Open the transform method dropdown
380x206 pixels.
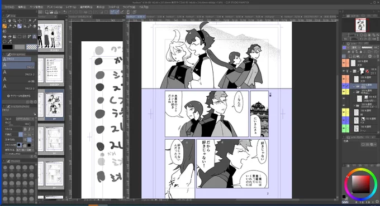[25, 150]
